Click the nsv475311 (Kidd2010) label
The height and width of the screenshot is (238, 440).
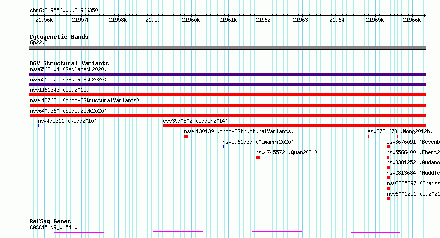click(x=67, y=121)
